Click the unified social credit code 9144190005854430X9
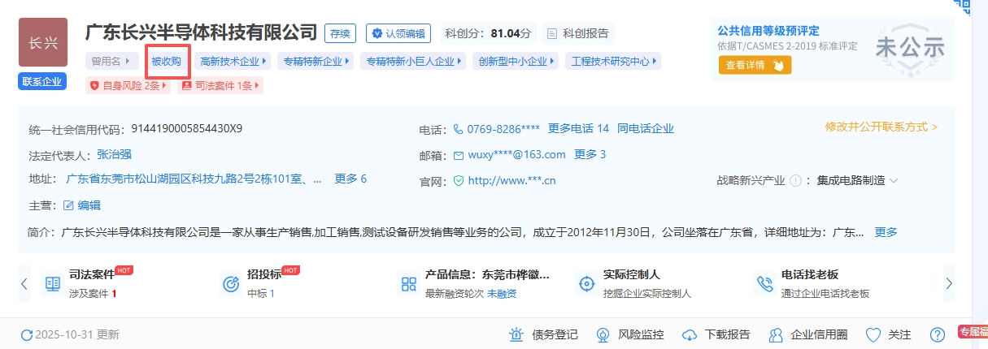This screenshot has height=349, width=988. coord(186,128)
